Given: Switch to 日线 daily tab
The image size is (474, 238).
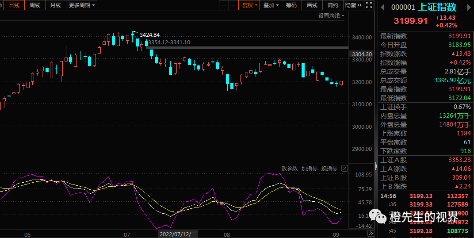Looking at the screenshot, I should (14, 5).
